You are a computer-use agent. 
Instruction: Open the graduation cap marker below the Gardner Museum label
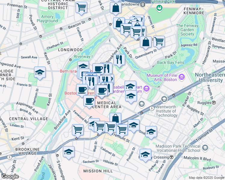click(131, 97)
